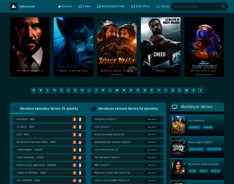Open the Films menu item

click(84, 6)
